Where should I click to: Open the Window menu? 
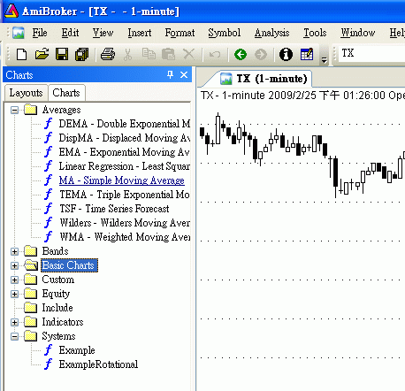pyautogui.click(x=358, y=33)
